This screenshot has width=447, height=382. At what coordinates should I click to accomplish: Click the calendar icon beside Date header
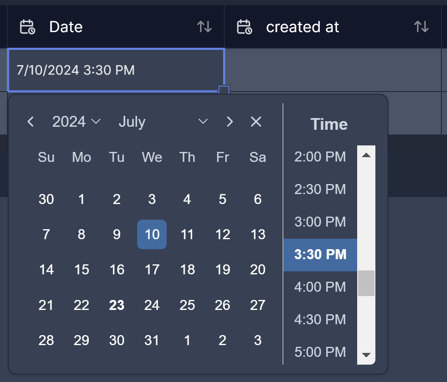pos(27,27)
